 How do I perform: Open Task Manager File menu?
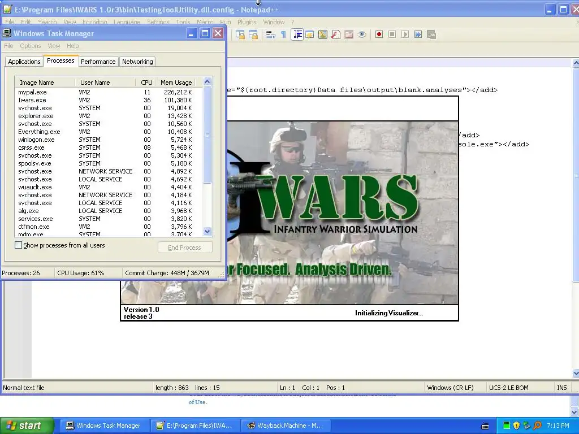pyautogui.click(x=8, y=46)
